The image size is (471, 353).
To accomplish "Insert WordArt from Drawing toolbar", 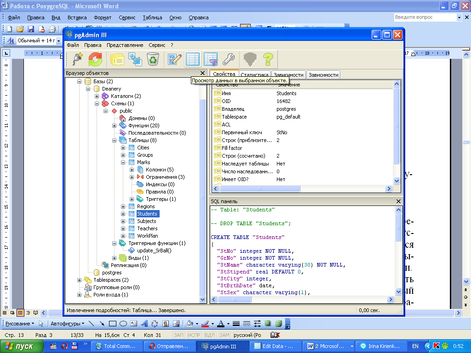I will [x=144, y=324].
